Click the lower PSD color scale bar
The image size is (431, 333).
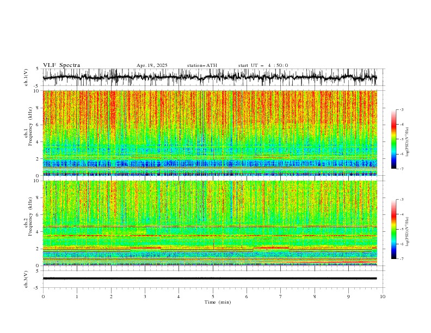(393, 229)
